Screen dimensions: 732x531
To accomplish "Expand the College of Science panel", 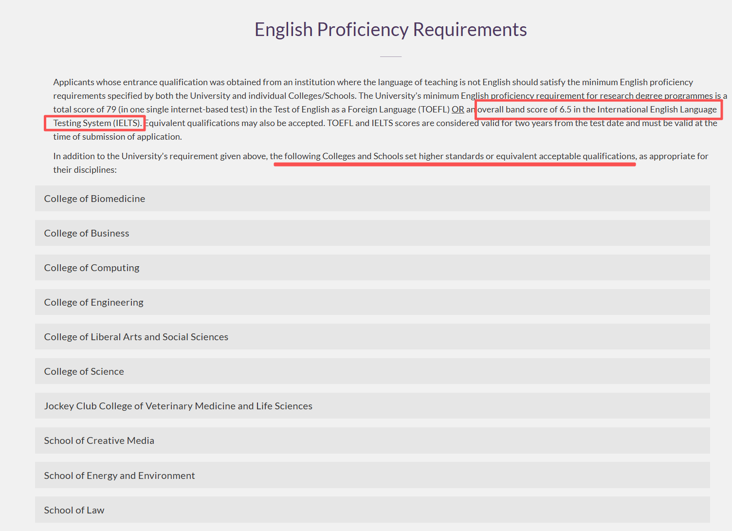I will coord(372,371).
